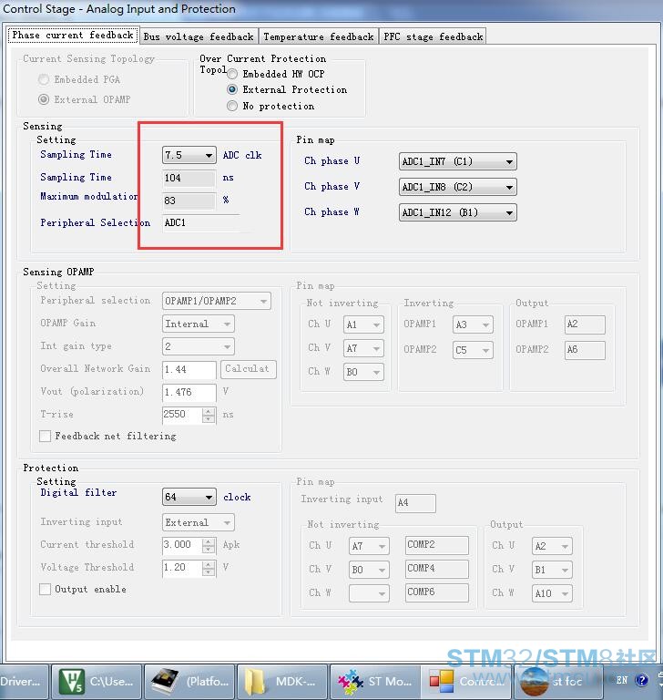This screenshot has width=663, height=700.
Task: Click the Peripheral Selection ADC1 value
Action: pos(201,222)
